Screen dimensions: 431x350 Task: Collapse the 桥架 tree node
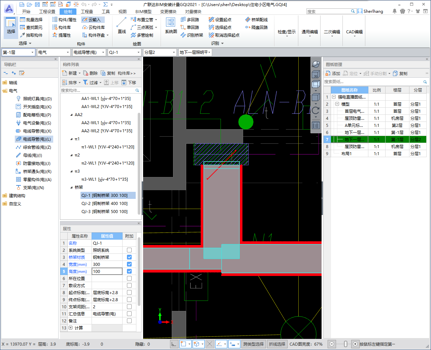[x=71, y=187]
